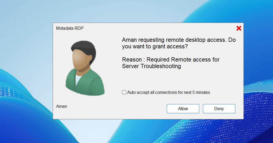Select the 'Motadata RDP' title text
Image resolution: width=273 pixels, height=143 pixels.
tap(70, 28)
